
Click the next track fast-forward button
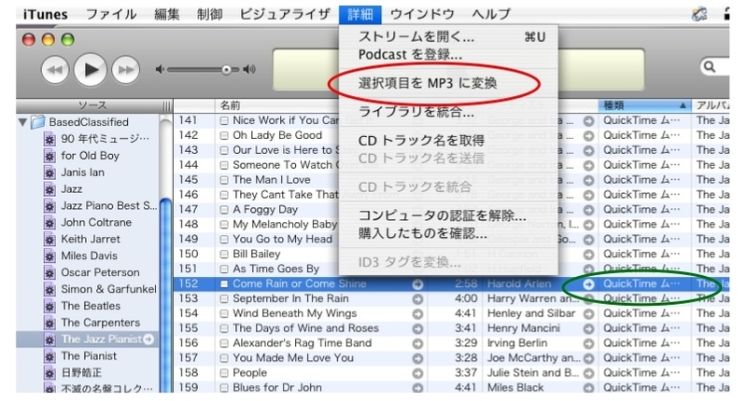(x=125, y=70)
